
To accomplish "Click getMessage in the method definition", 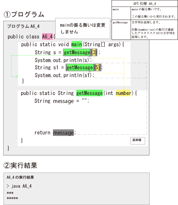I will point(89,93).
